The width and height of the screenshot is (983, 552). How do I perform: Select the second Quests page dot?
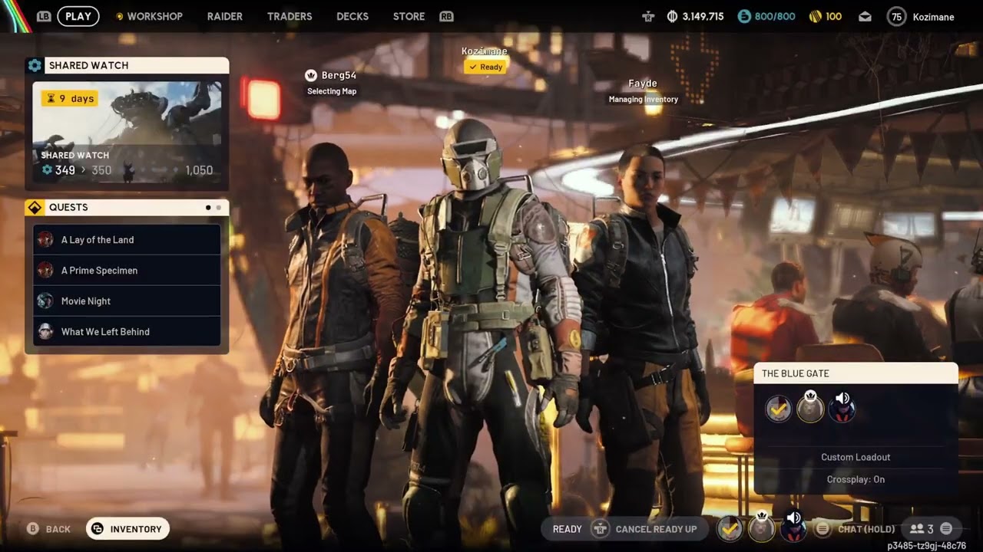tap(219, 208)
